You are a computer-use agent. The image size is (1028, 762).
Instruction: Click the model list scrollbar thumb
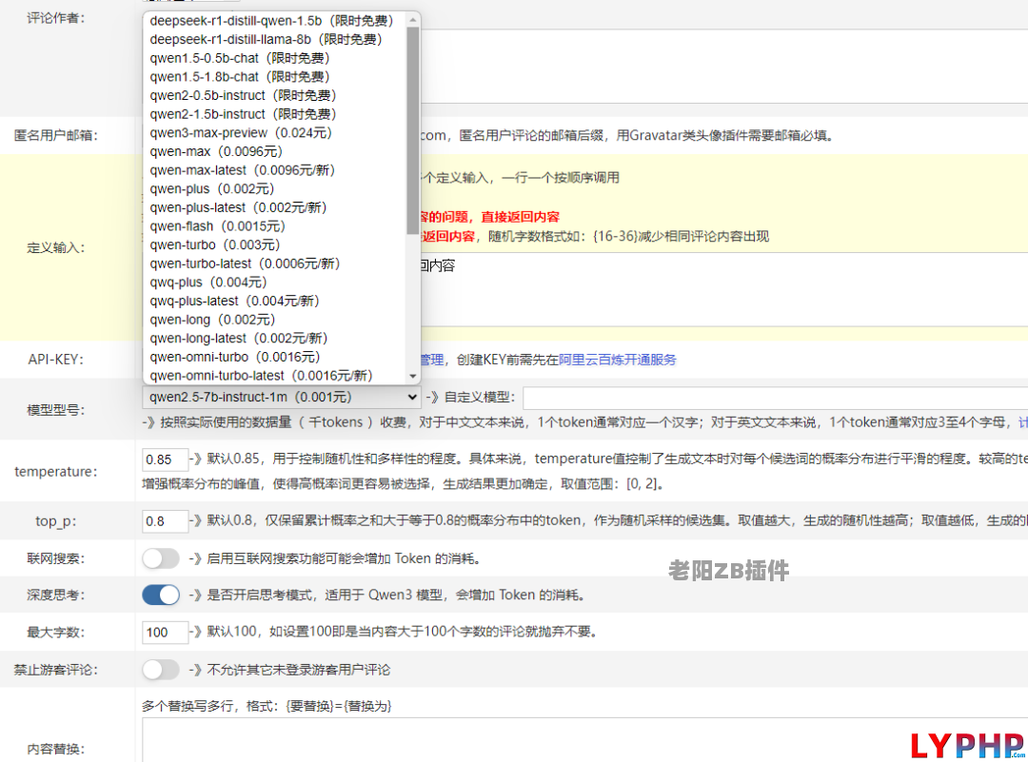click(x=412, y=130)
